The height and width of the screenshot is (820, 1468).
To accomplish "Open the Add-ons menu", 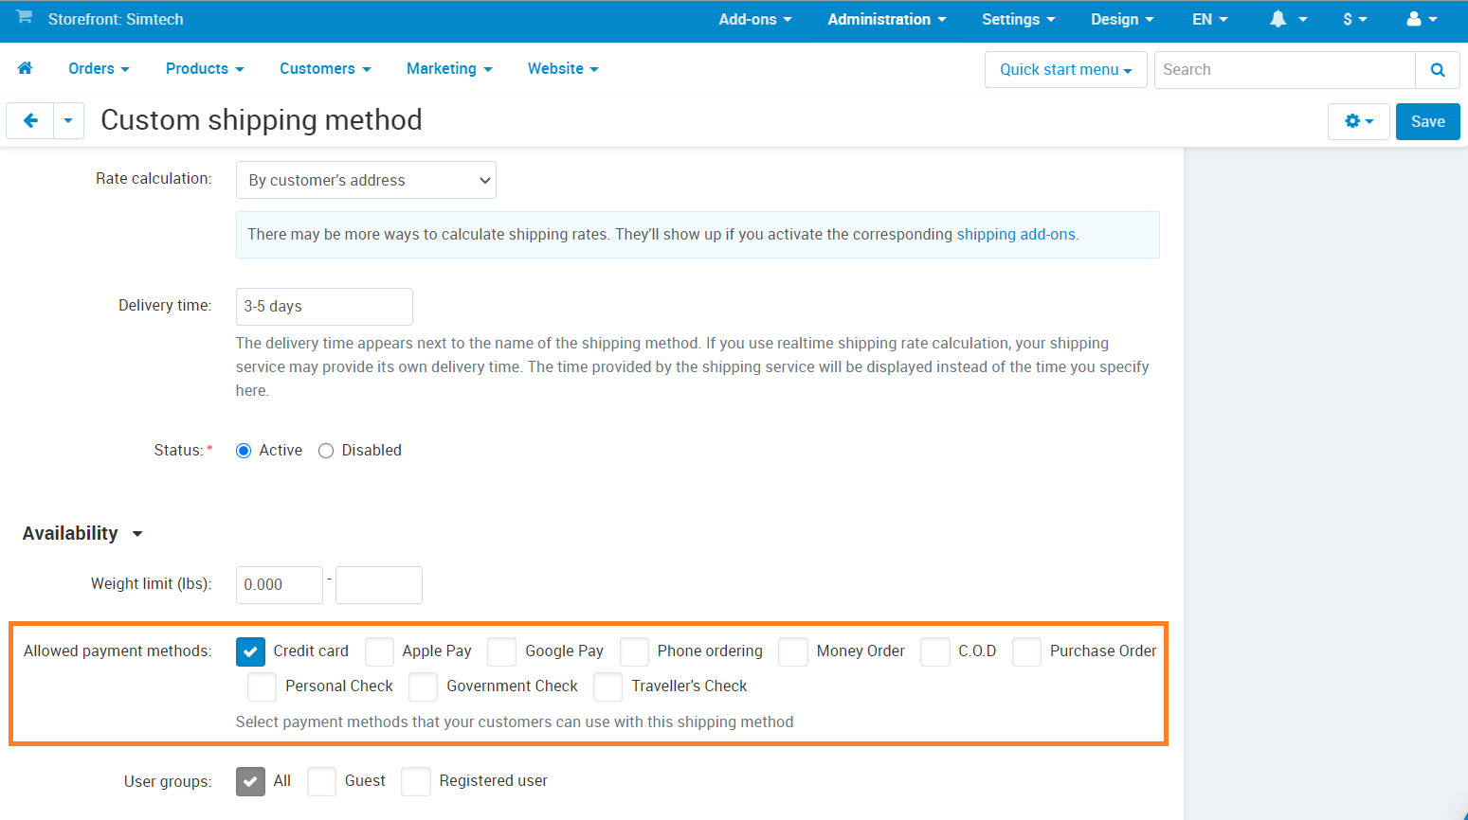I will click(x=754, y=19).
